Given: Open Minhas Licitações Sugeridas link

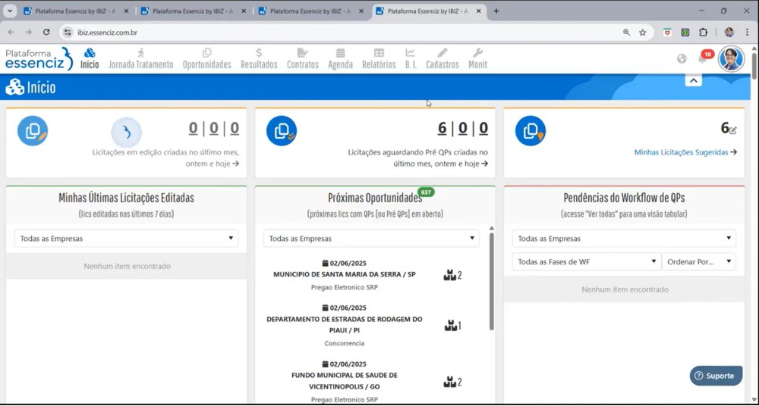Looking at the screenshot, I should [685, 152].
